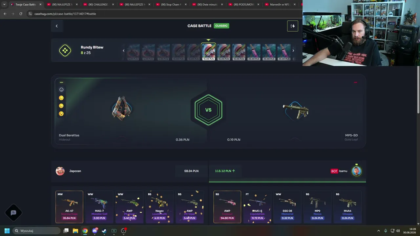Select the MP9 Nexus drop card
420x236 pixels.
coord(317,207)
